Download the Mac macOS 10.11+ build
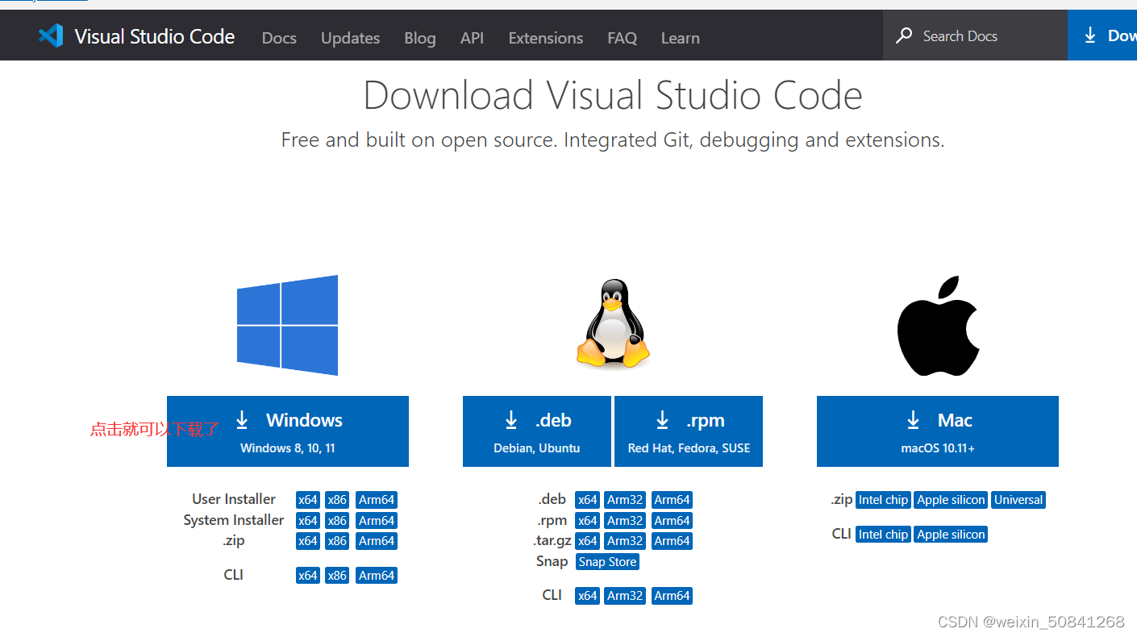Viewport: 1137px width, 637px height. [x=938, y=431]
